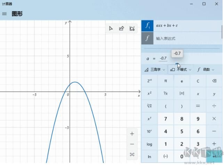The height and width of the screenshot is (165, 224).
Task: Expand the 三角学 trigonometry dropdown
Action: coord(155,69)
